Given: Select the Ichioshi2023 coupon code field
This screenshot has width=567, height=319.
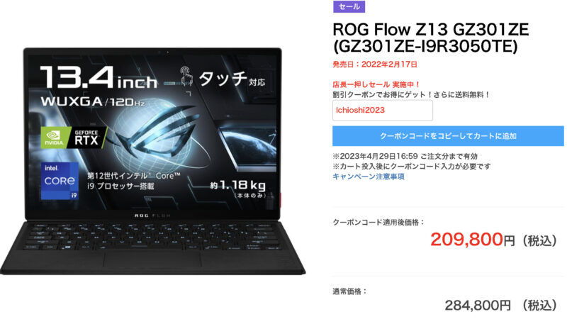Looking at the screenshot, I should pyautogui.click(x=383, y=111).
